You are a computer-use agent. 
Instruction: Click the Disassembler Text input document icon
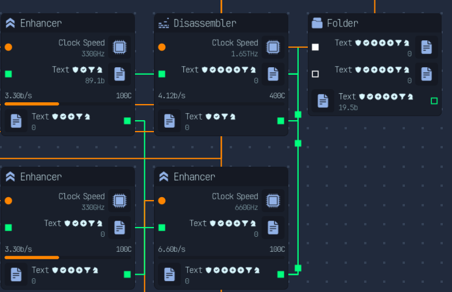coord(273,74)
